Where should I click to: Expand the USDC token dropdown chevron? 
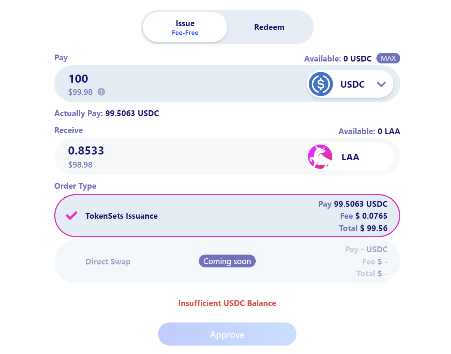(x=381, y=84)
